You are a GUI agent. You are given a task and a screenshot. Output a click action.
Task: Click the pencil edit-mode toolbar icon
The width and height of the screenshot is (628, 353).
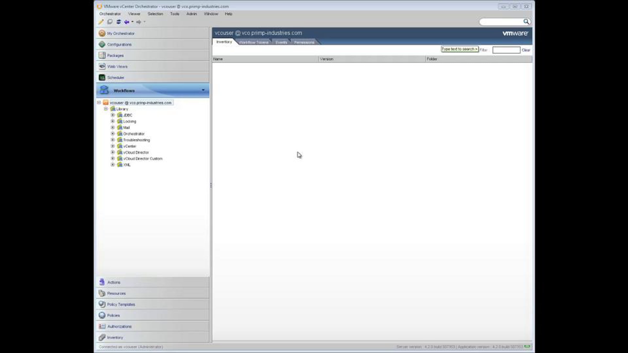pos(101,22)
